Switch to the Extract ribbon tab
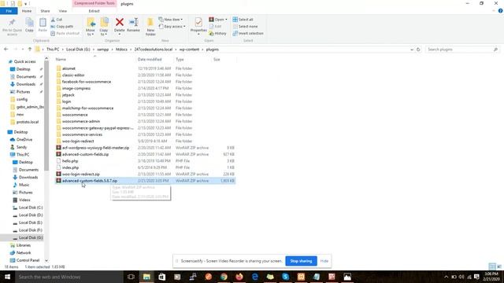Screen dimensions: 504x283 point(94,11)
